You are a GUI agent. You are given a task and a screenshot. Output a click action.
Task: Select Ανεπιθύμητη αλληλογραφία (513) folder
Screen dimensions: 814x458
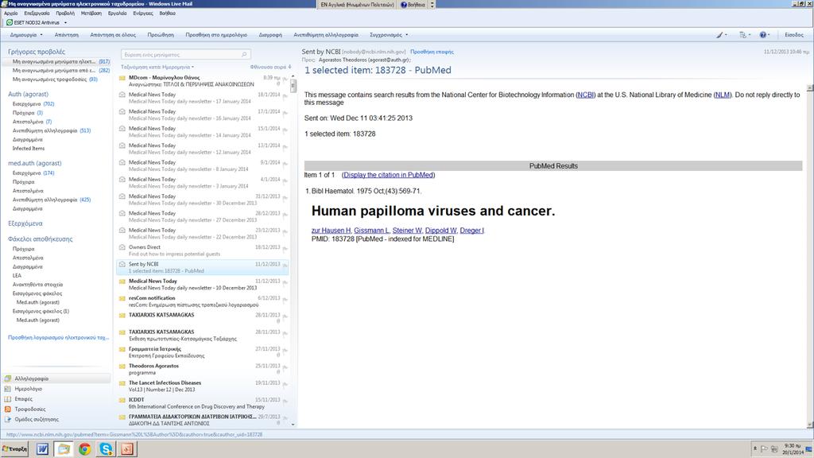52,131
